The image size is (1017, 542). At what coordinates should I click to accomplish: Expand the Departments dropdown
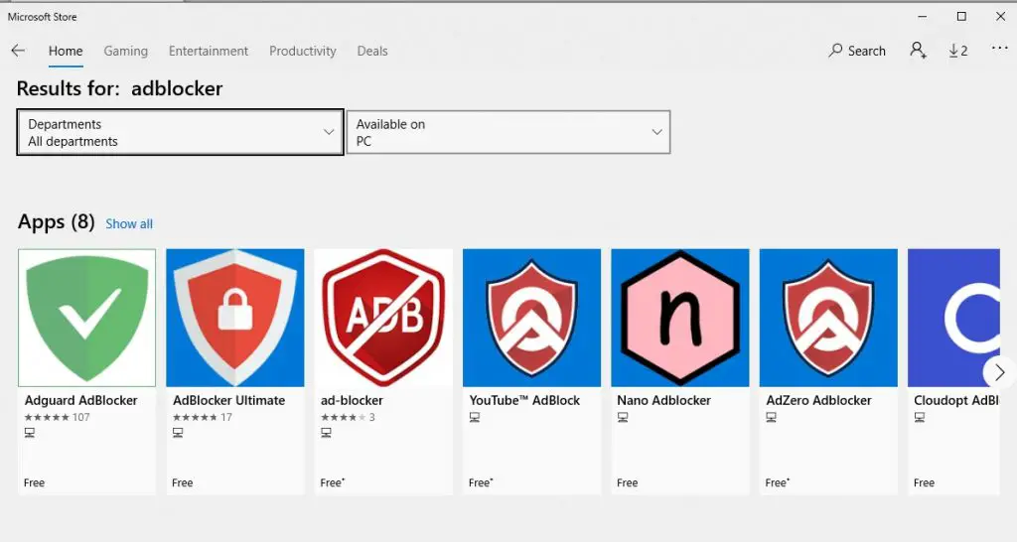(181, 132)
